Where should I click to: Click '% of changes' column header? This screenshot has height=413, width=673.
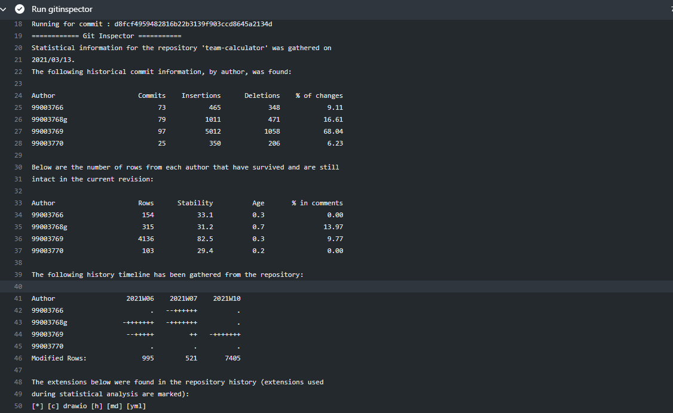tap(319, 95)
